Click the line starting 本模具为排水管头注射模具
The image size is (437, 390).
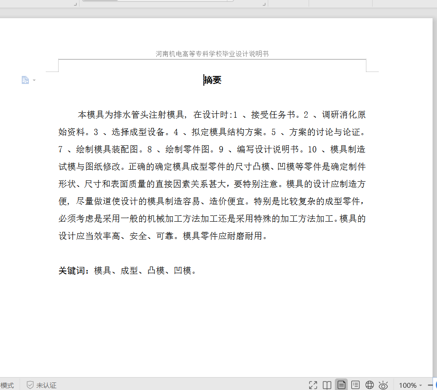[222, 115]
